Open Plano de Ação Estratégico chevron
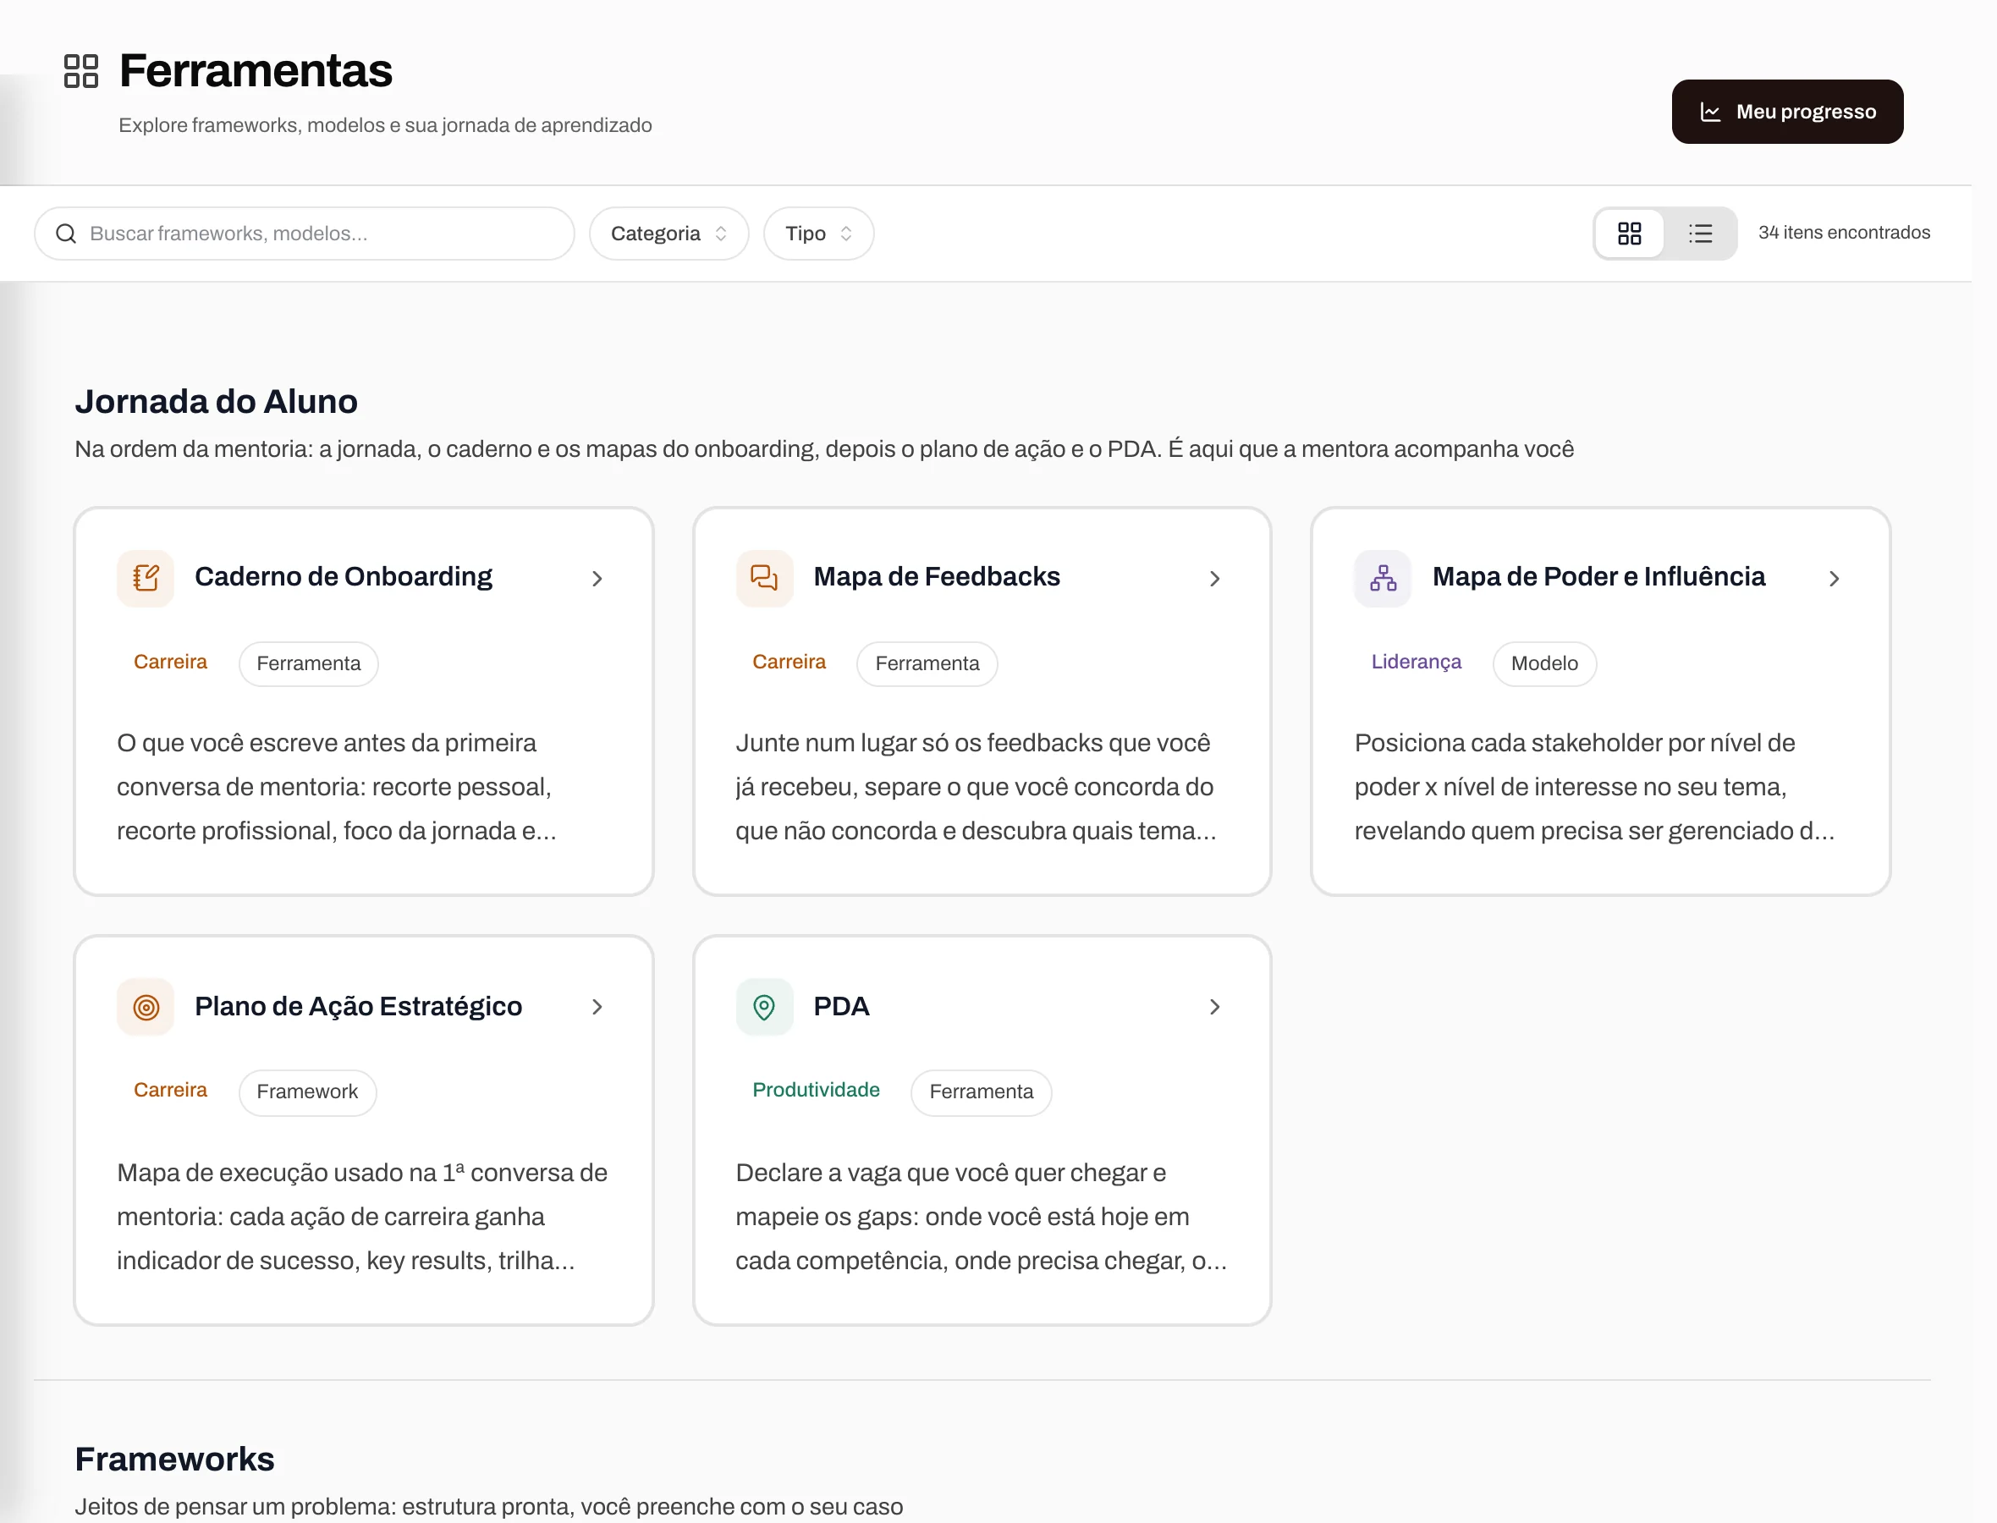Viewport: 1997px width, 1523px height. tap(597, 1007)
